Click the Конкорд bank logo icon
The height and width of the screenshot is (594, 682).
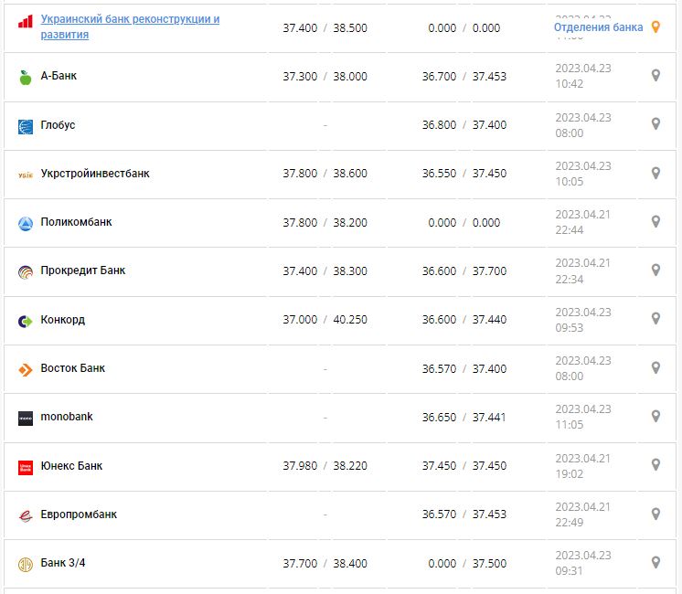(26, 321)
